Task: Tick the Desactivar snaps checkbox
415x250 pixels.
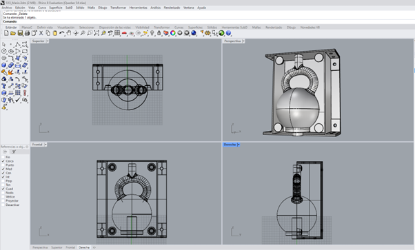Action: [3, 205]
